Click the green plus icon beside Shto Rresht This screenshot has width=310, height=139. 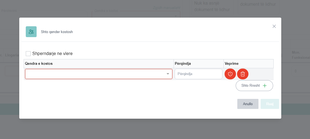(265, 86)
